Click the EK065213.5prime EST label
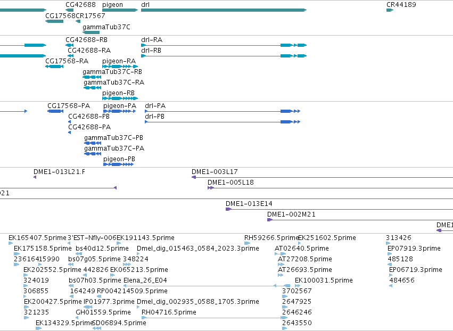This screenshot has height=331, width=453. [x=139, y=270]
